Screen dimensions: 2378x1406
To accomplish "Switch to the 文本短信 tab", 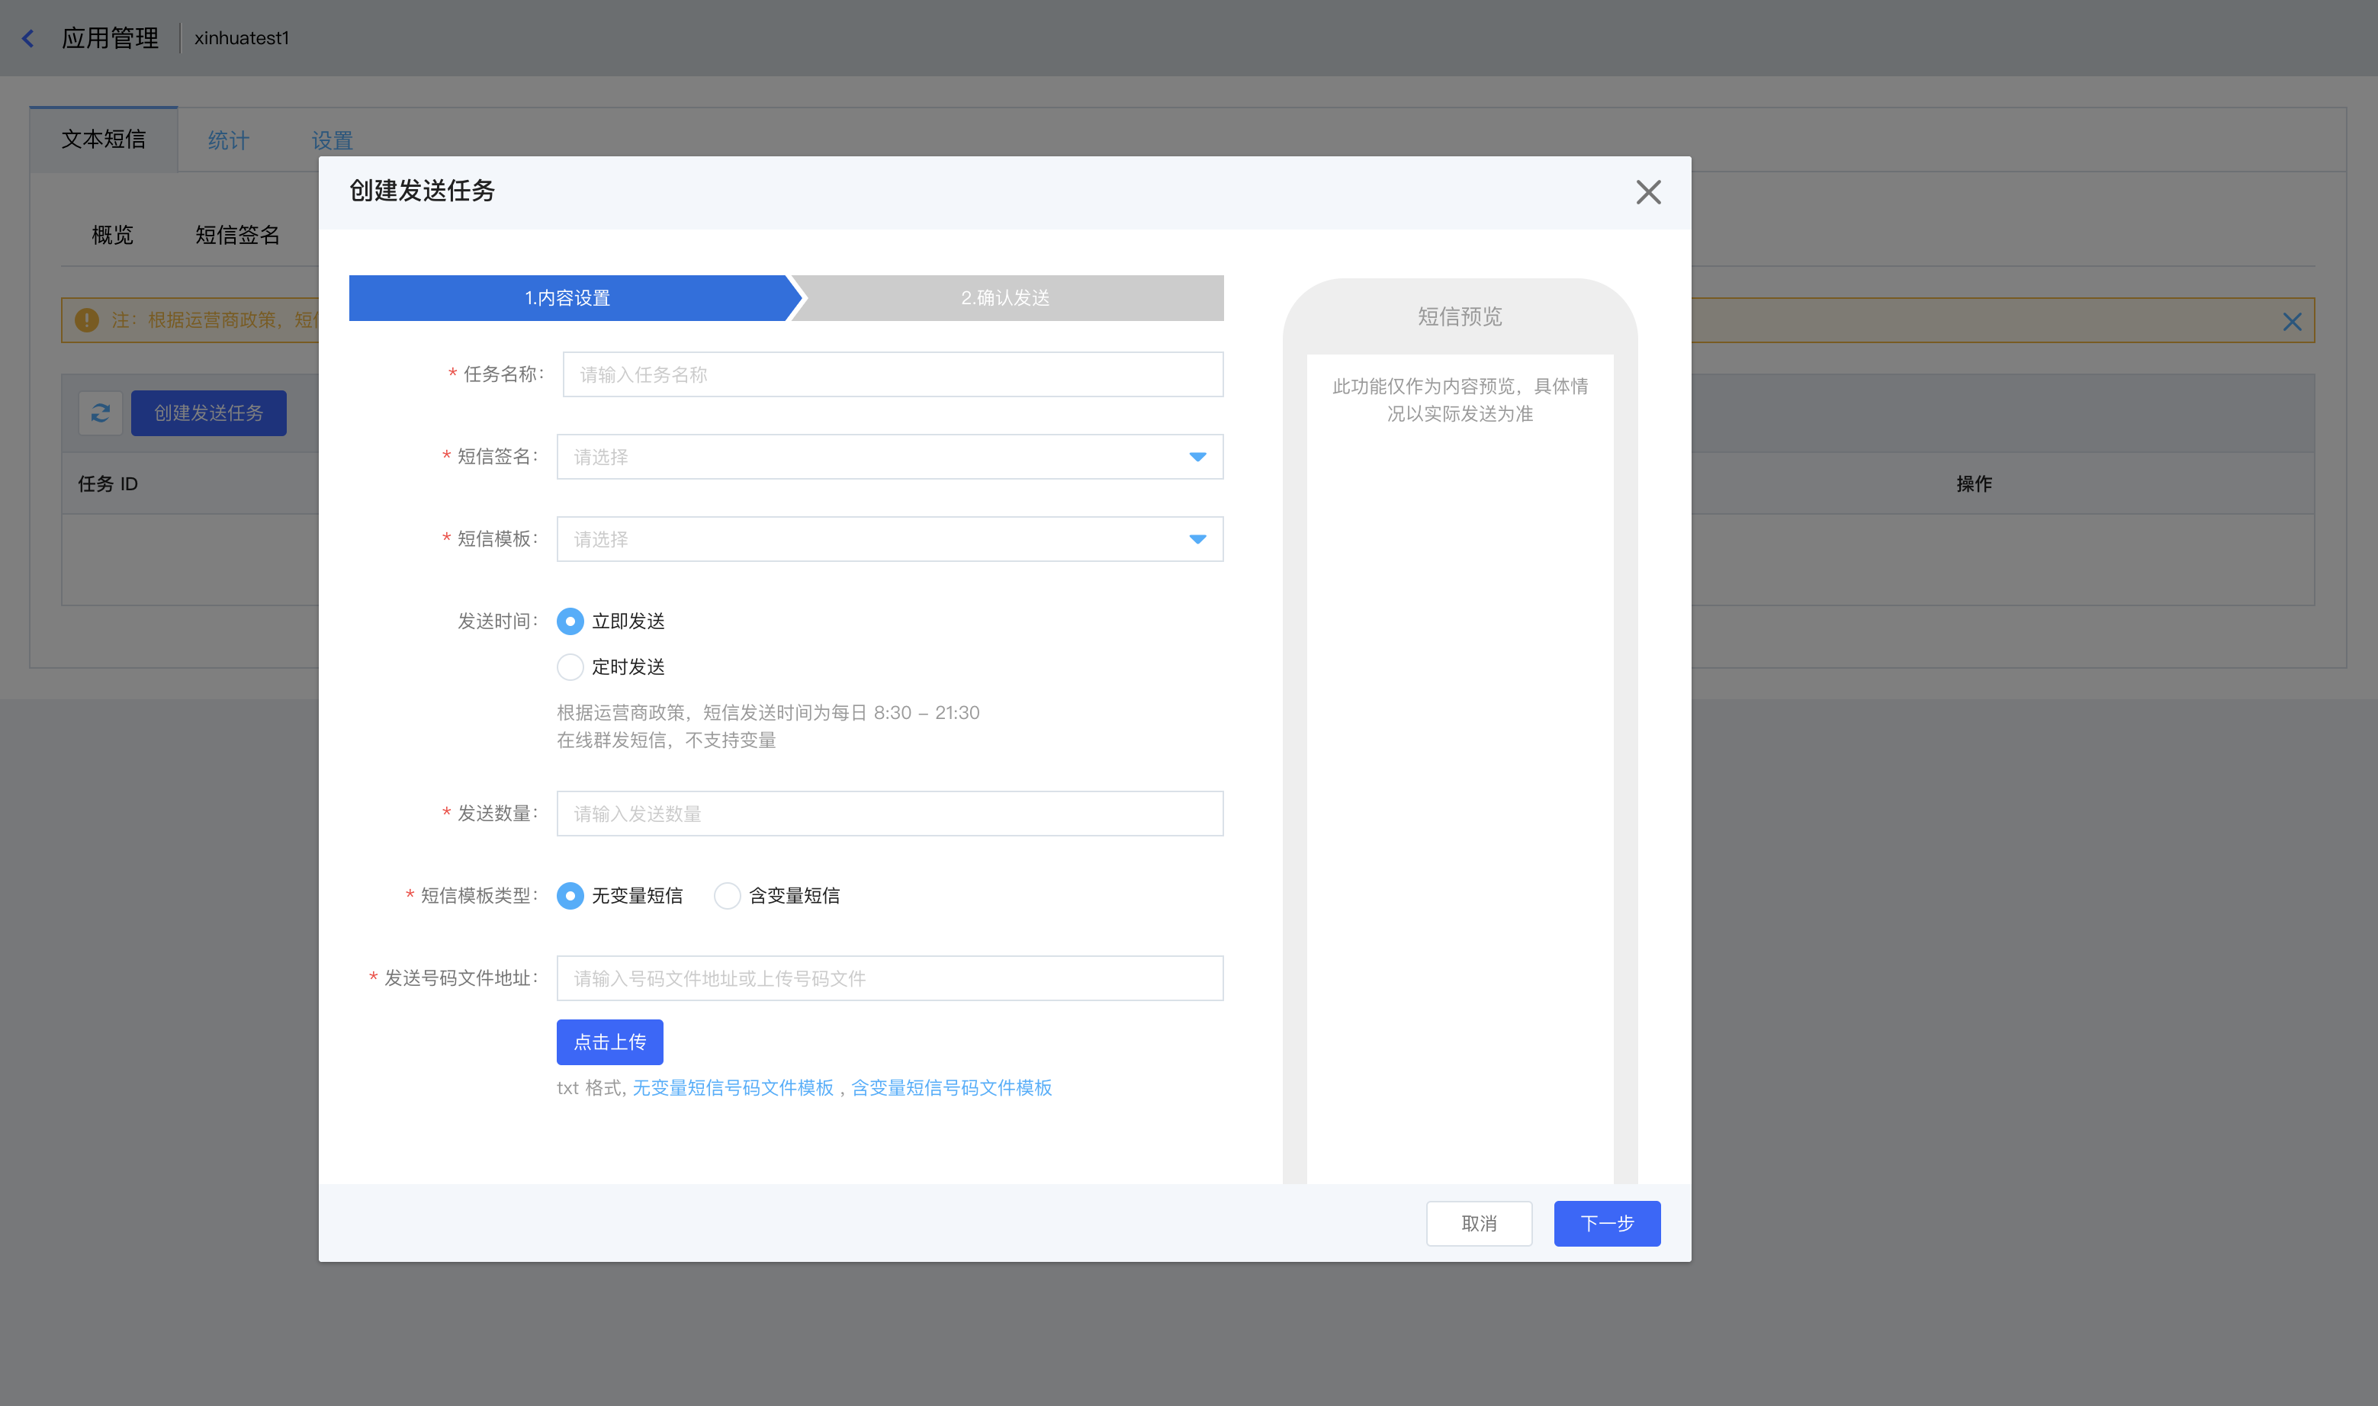I will coord(103,140).
